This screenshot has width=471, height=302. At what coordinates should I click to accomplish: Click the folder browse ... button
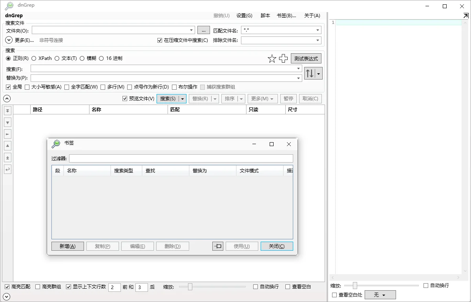point(204,30)
